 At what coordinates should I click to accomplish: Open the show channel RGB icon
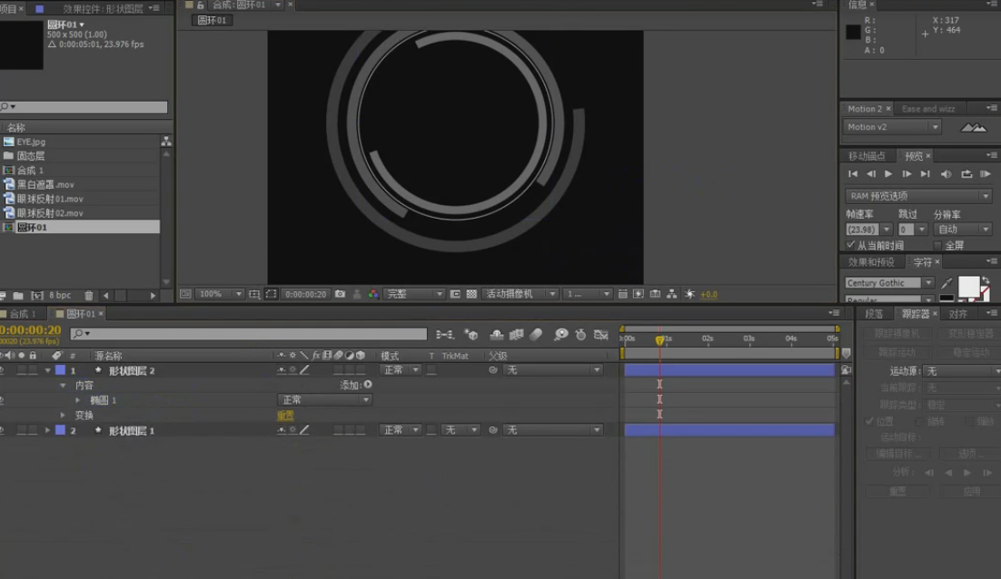tap(373, 294)
